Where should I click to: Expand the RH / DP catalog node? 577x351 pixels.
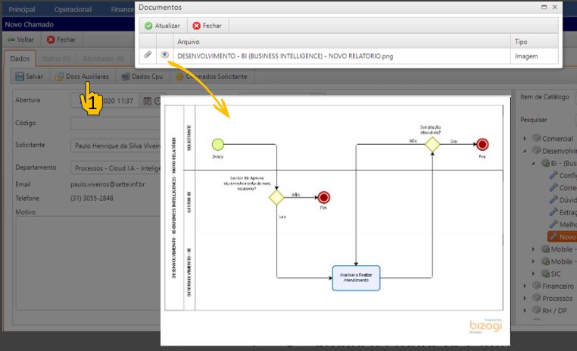click(526, 311)
